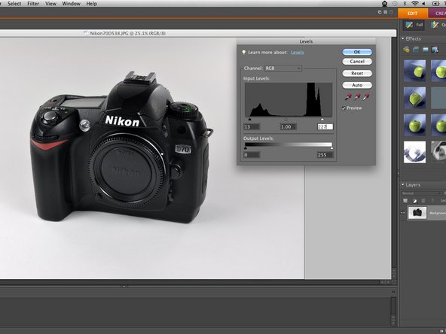
Task: Pick the set white point eyedropper
Action: [366, 97]
